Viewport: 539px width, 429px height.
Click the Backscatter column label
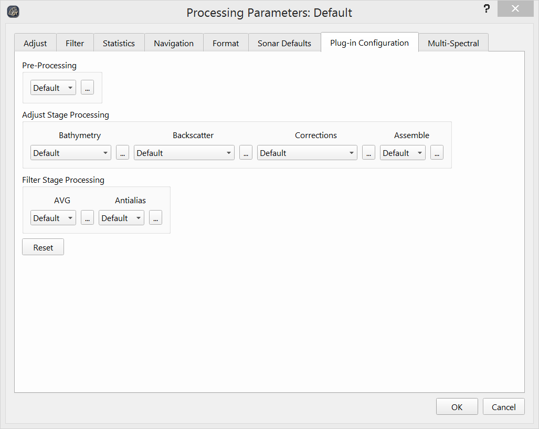(x=193, y=135)
